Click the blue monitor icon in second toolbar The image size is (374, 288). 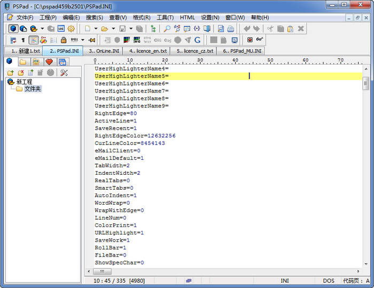click(235, 40)
